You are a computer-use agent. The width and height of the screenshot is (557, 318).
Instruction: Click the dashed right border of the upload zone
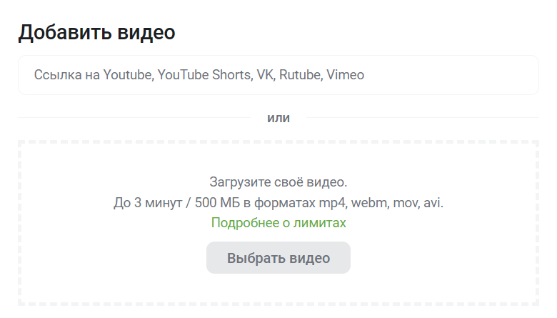coord(537,223)
